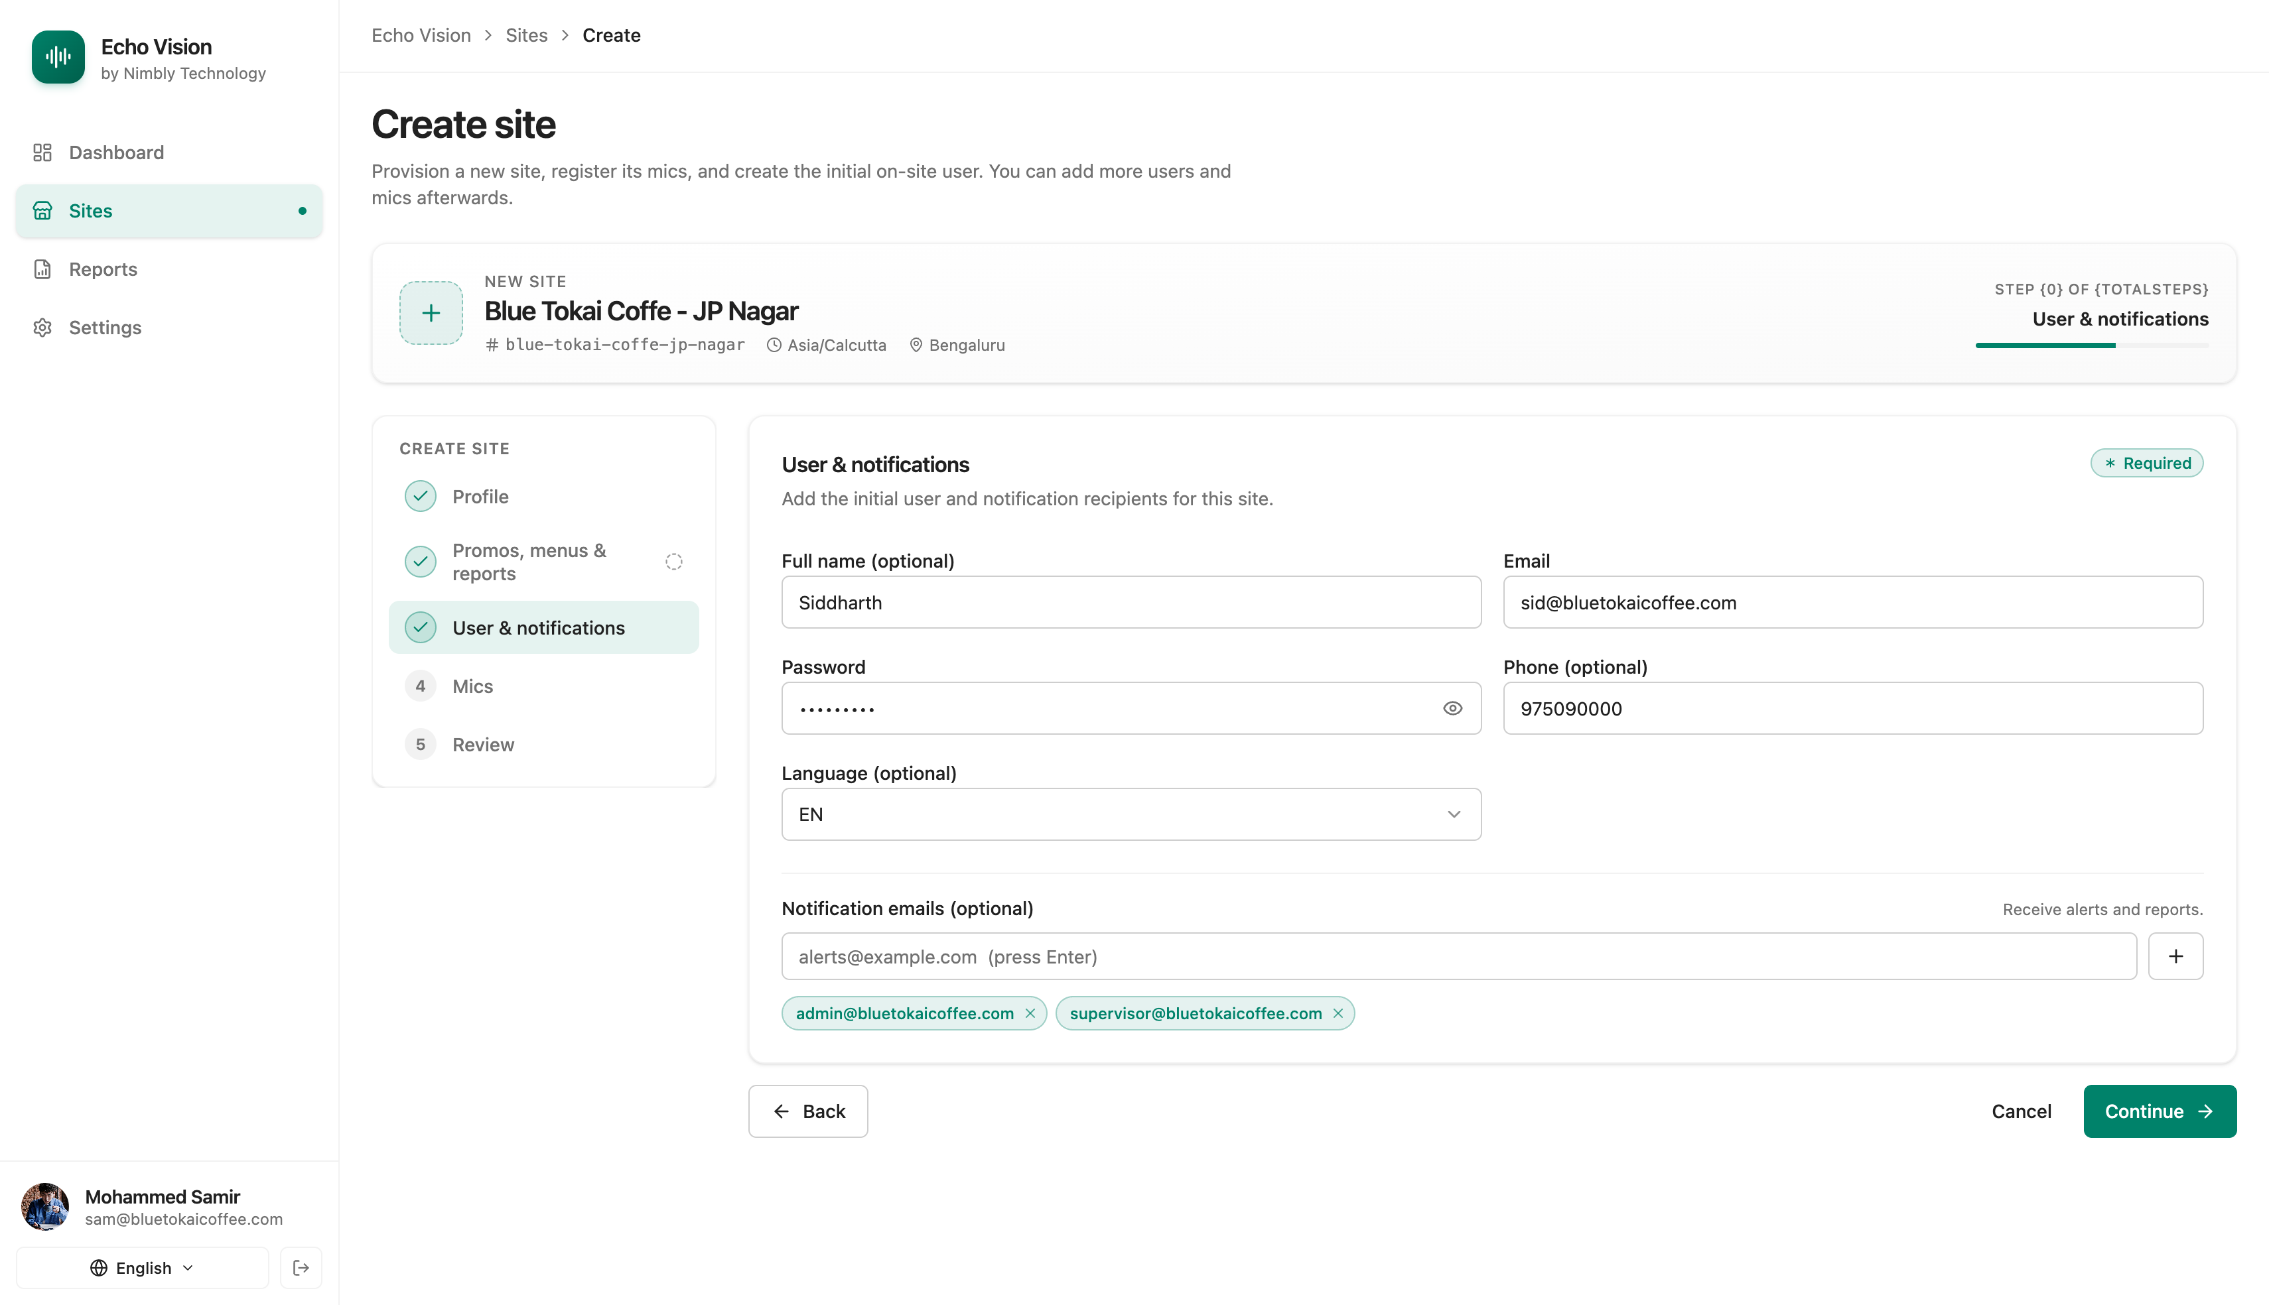Click Mohammed Samir's avatar photo
Viewport: 2269px width, 1305px height.
tap(45, 1206)
